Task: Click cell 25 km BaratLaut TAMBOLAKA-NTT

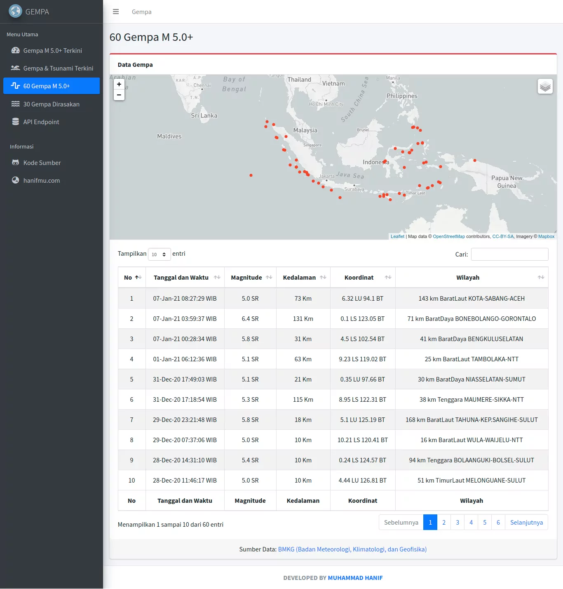Action: 472,359
